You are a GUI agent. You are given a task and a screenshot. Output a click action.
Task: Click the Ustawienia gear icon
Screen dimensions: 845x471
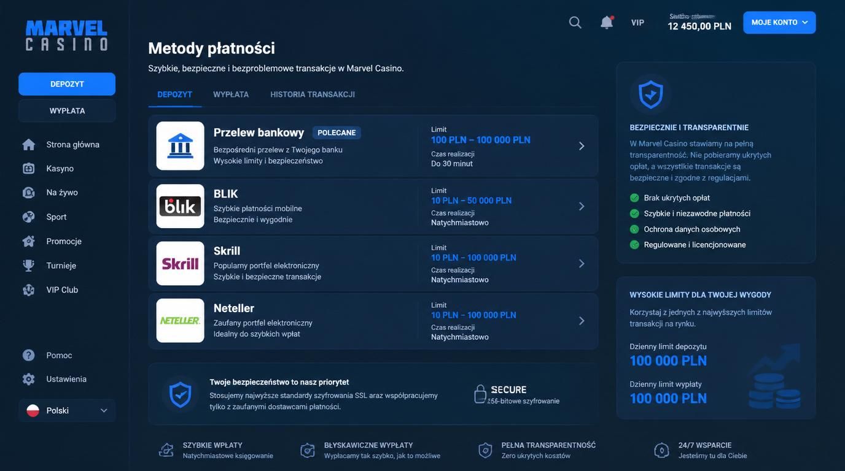(x=29, y=379)
